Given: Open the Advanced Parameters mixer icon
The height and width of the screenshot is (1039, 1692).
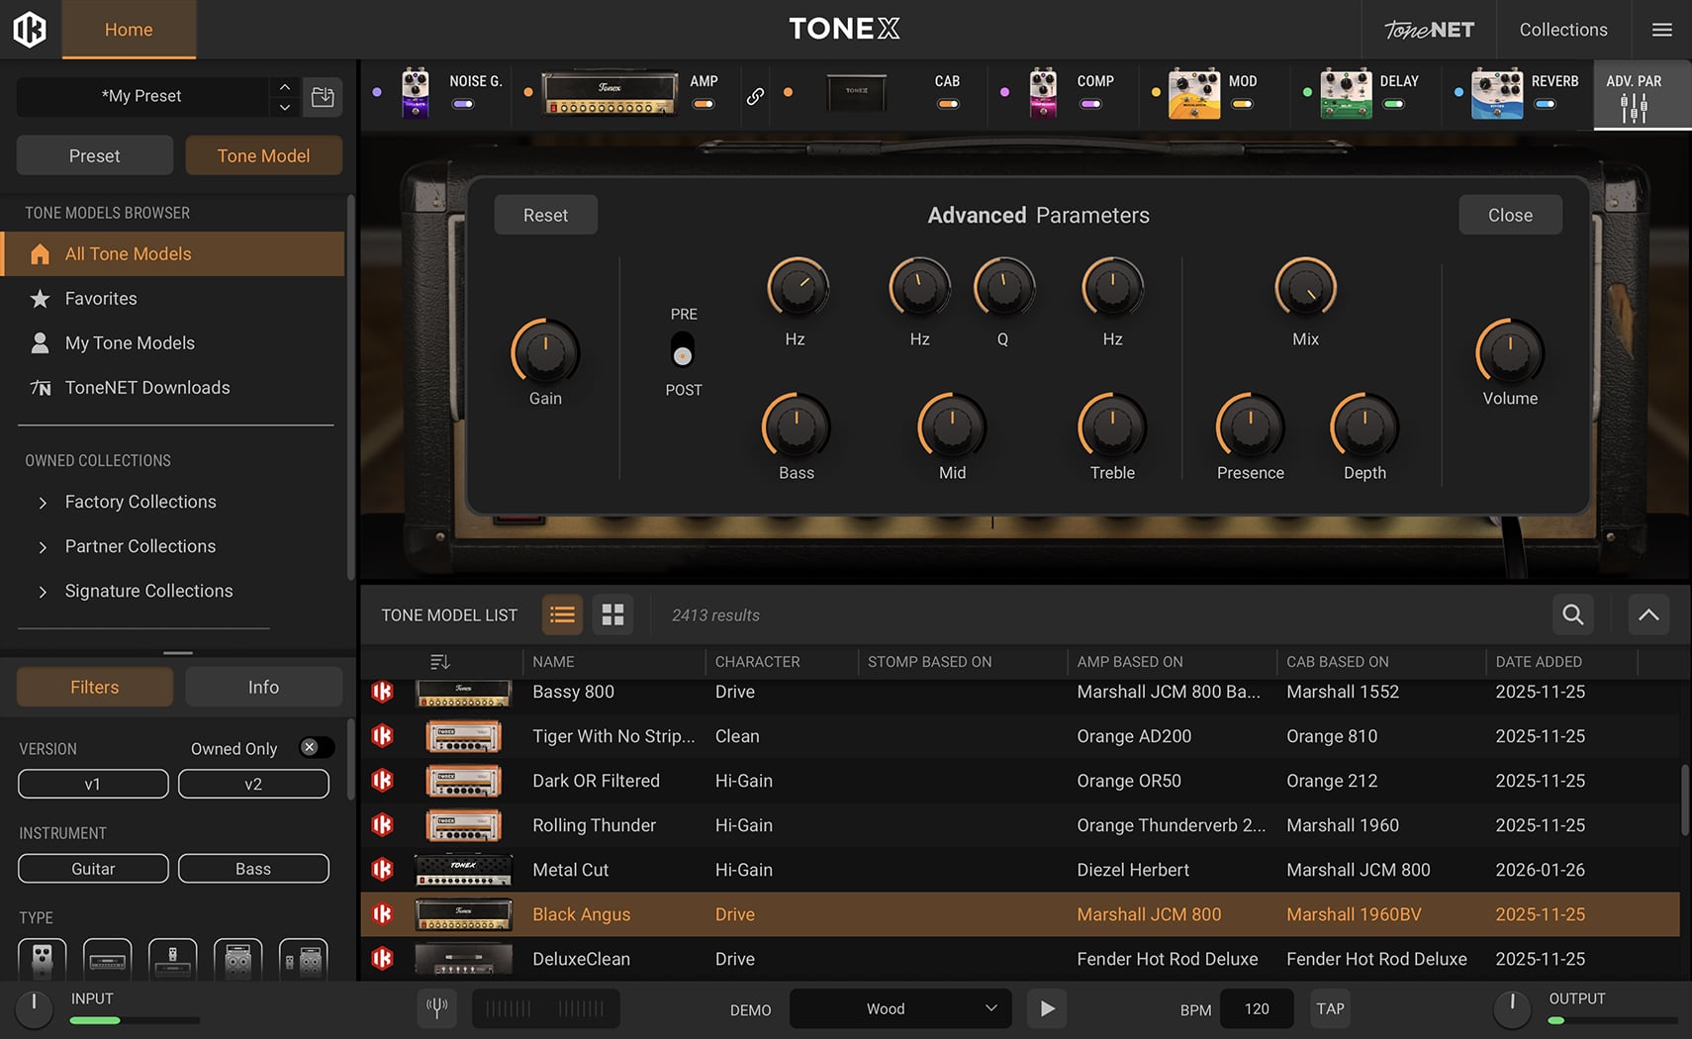Looking at the screenshot, I should coord(1634,107).
